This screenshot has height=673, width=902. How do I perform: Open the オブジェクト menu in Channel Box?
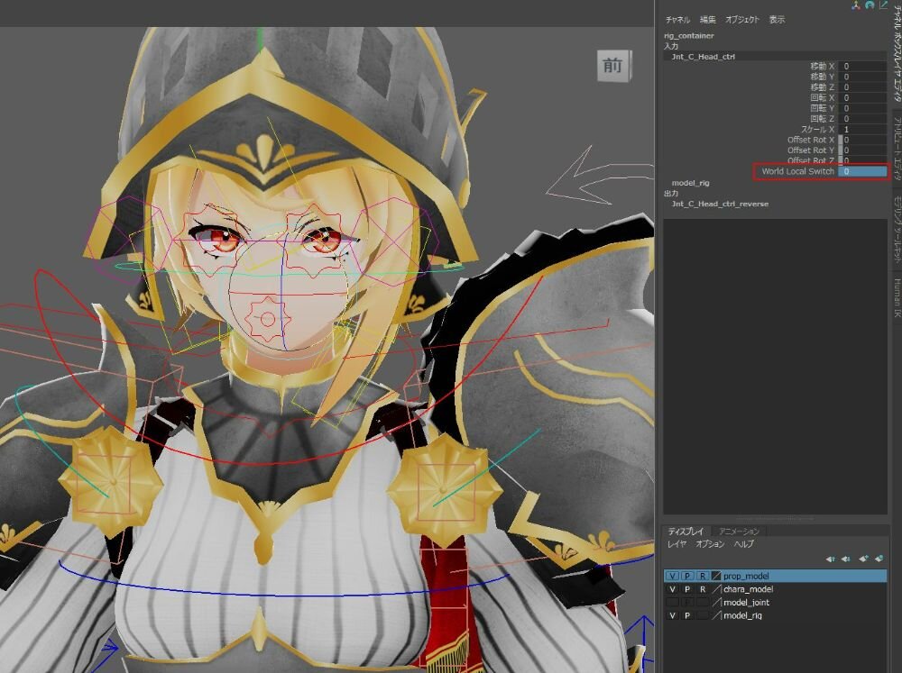click(742, 20)
